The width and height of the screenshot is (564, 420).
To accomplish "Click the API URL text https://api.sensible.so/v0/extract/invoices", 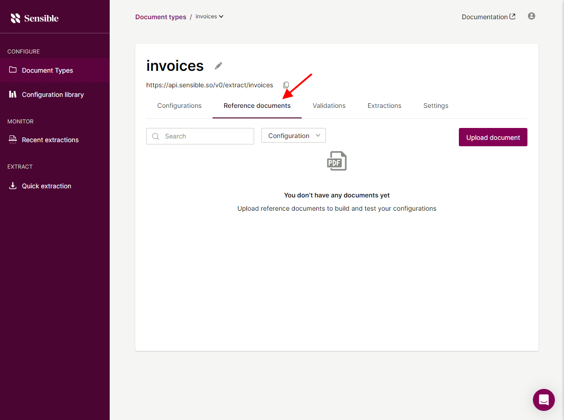I will pos(210,85).
